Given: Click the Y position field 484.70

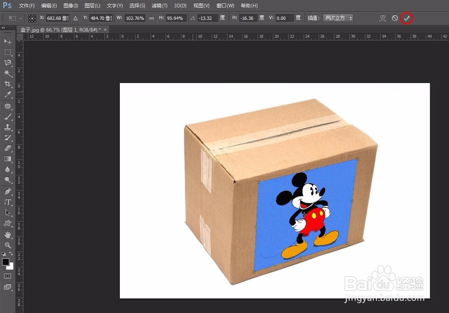Looking at the screenshot, I should 101,18.
